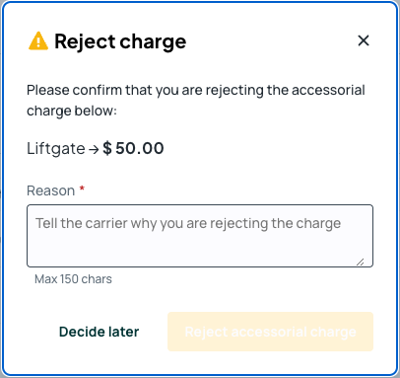The width and height of the screenshot is (400, 378).
Task: Click the 'charge below:' text line
Action: click(x=72, y=111)
